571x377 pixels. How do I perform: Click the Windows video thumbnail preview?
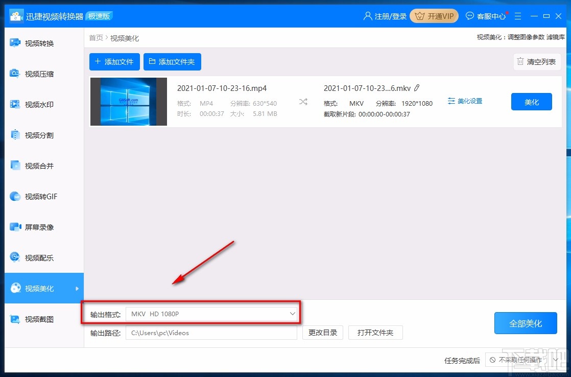pyautogui.click(x=128, y=101)
